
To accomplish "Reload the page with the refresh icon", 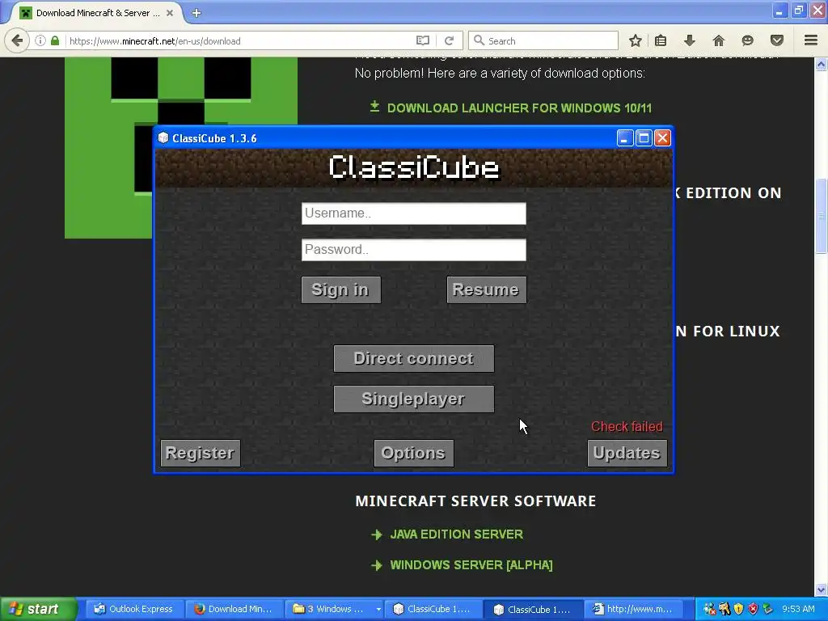I will click(x=449, y=40).
